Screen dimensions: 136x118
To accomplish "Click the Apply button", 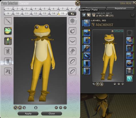I will (28, 113).
